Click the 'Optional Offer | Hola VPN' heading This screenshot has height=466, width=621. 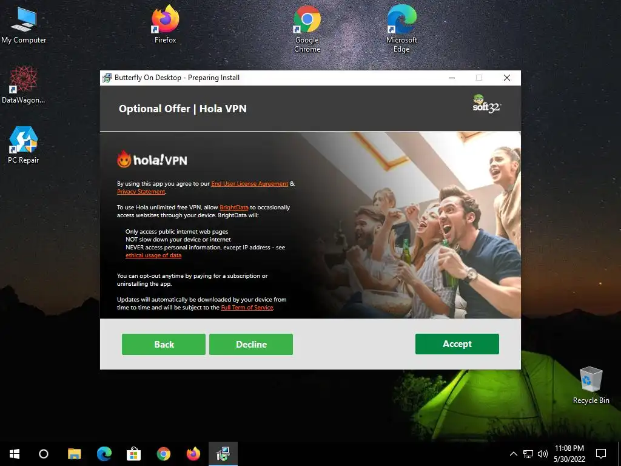click(x=183, y=109)
